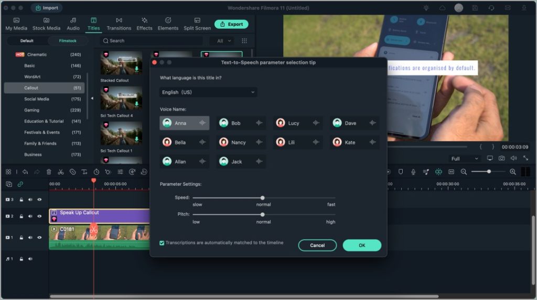Open the All filter dropdown
The height and width of the screenshot is (300, 537).
(x=223, y=41)
